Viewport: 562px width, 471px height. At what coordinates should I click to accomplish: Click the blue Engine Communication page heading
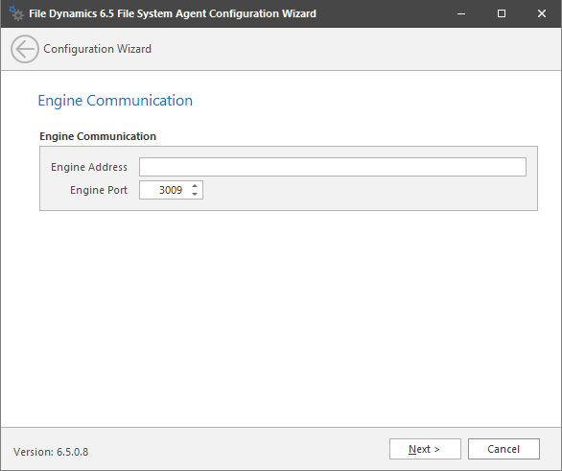click(x=115, y=101)
